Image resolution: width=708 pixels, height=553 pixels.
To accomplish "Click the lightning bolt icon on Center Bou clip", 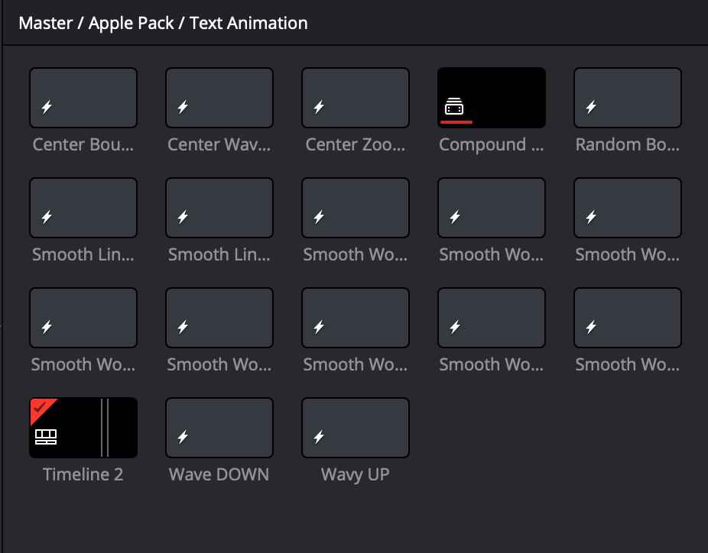I will pos(47,108).
